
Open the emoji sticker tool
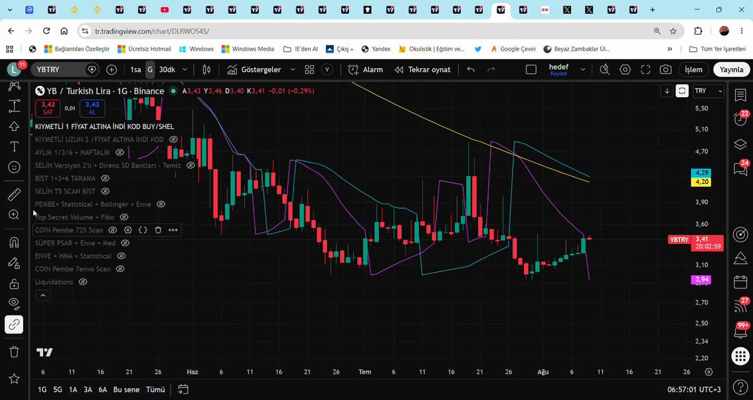14,167
